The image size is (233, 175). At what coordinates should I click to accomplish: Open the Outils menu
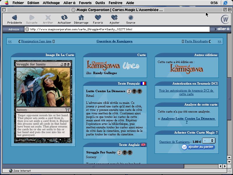[x=100, y=3]
